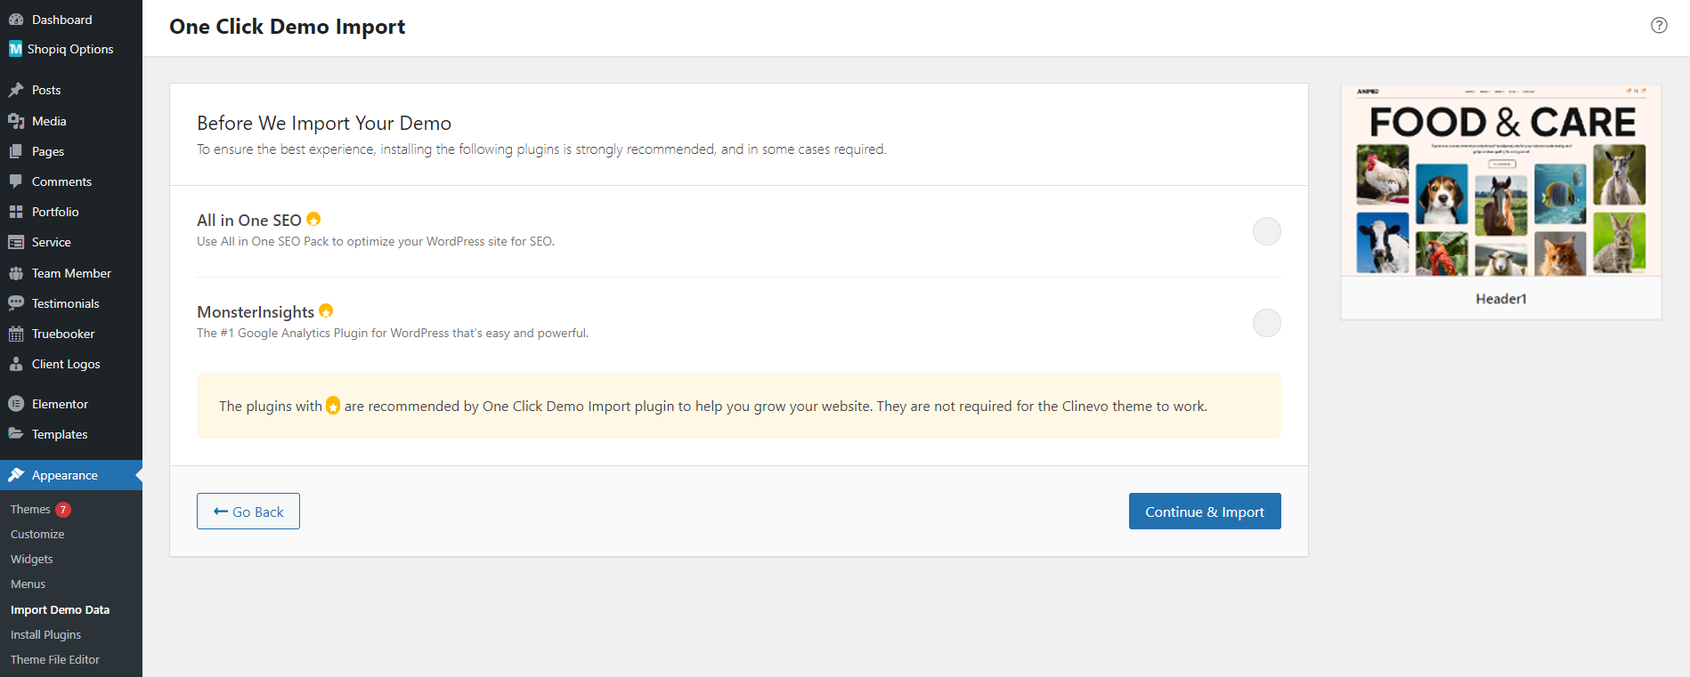Click the MonsterInsights plugin title
The height and width of the screenshot is (677, 1690).
[x=256, y=312]
